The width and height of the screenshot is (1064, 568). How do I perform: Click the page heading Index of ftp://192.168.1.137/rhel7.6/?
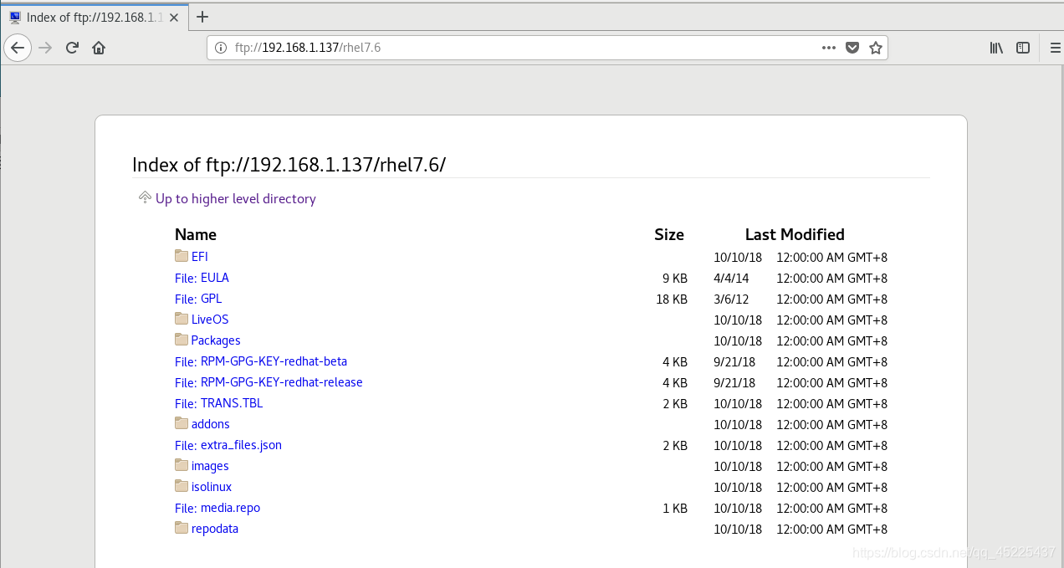(289, 165)
